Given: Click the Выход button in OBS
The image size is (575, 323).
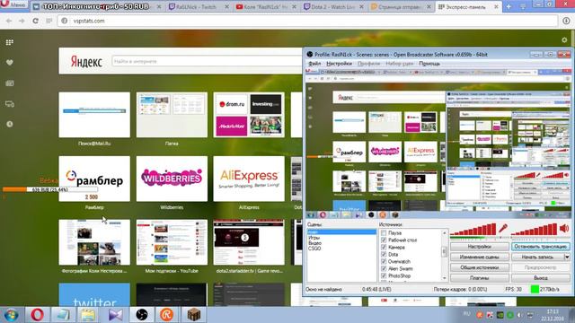Looking at the screenshot, I should pos(541,278).
